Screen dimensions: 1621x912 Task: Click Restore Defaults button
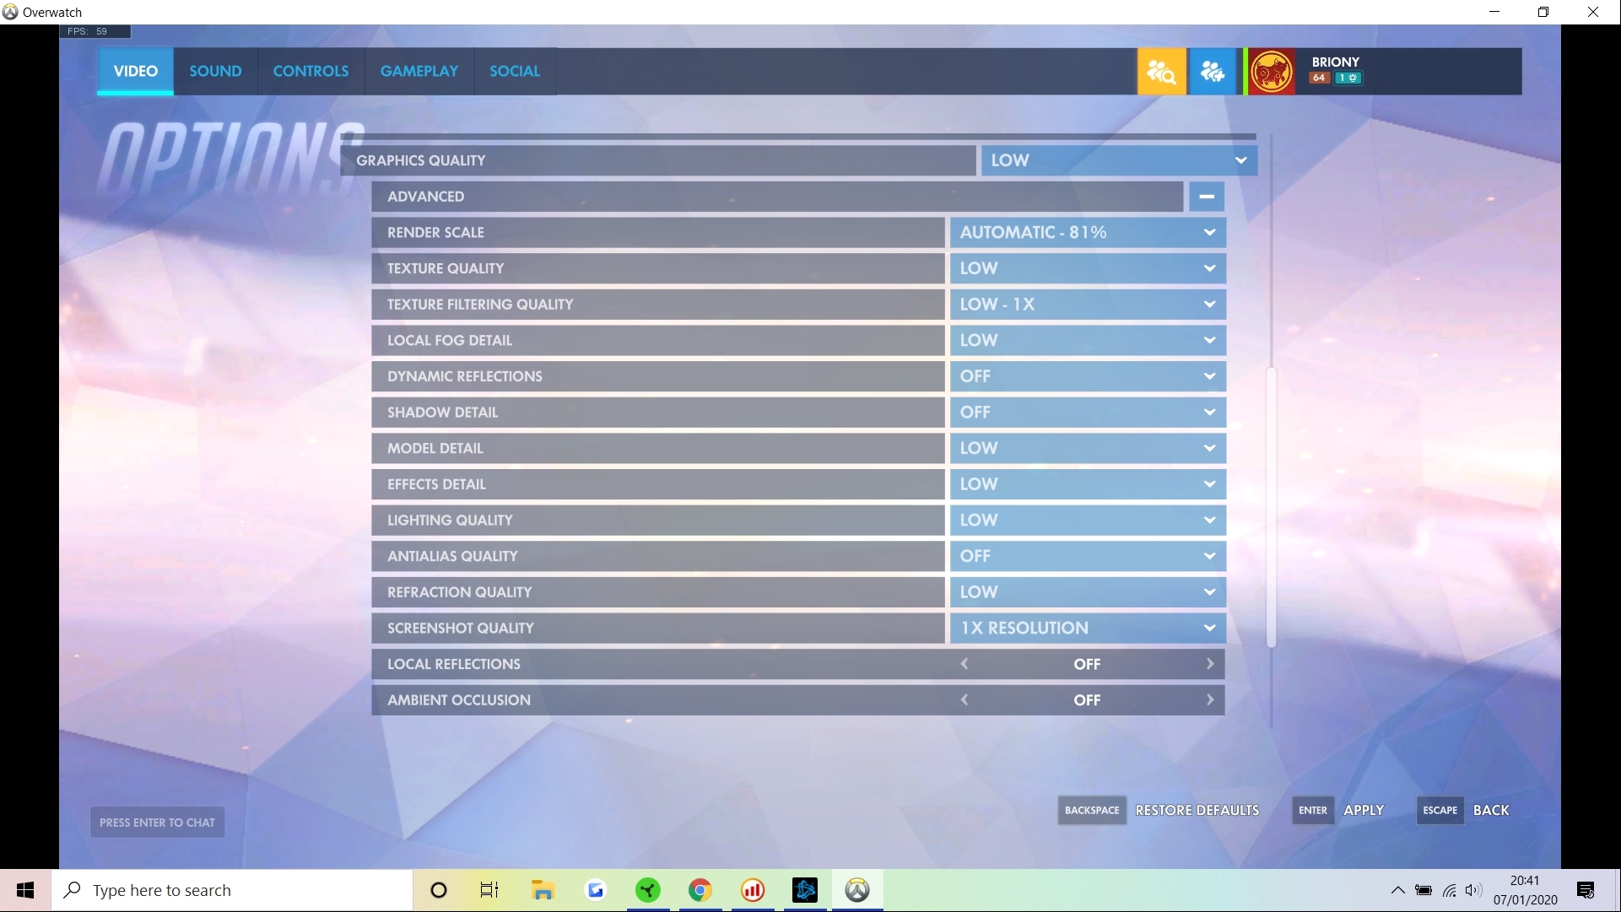pyautogui.click(x=1197, y=810)
